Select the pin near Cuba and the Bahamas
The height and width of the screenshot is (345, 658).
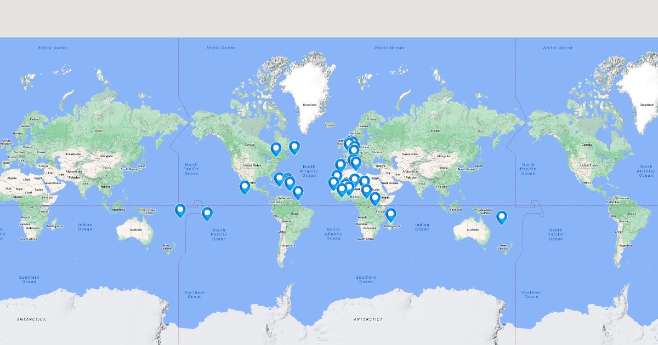pos(279,179)
